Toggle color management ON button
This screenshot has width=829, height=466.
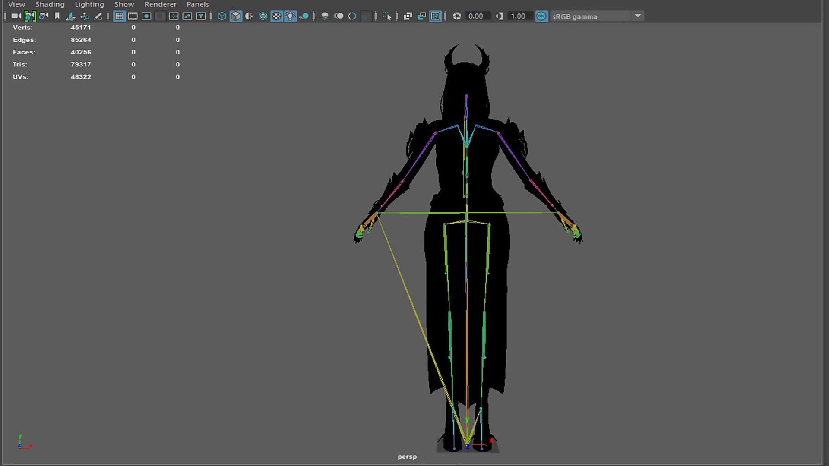point(541,16)
